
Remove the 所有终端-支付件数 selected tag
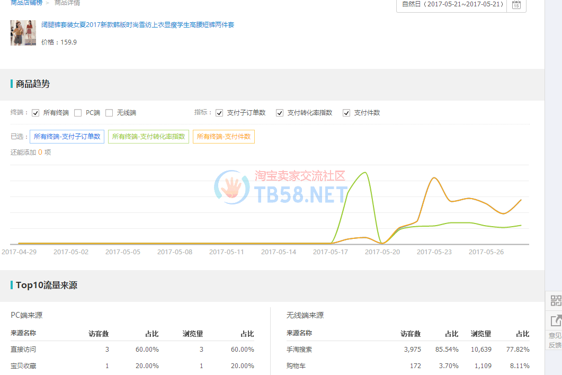tap(224, 137)
